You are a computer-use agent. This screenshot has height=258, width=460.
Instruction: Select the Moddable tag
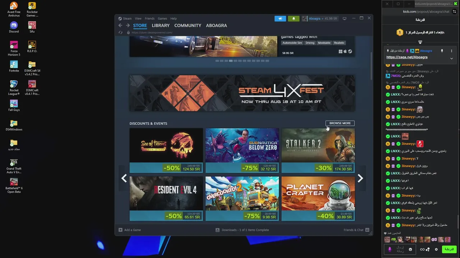click(x=324, y=43)
